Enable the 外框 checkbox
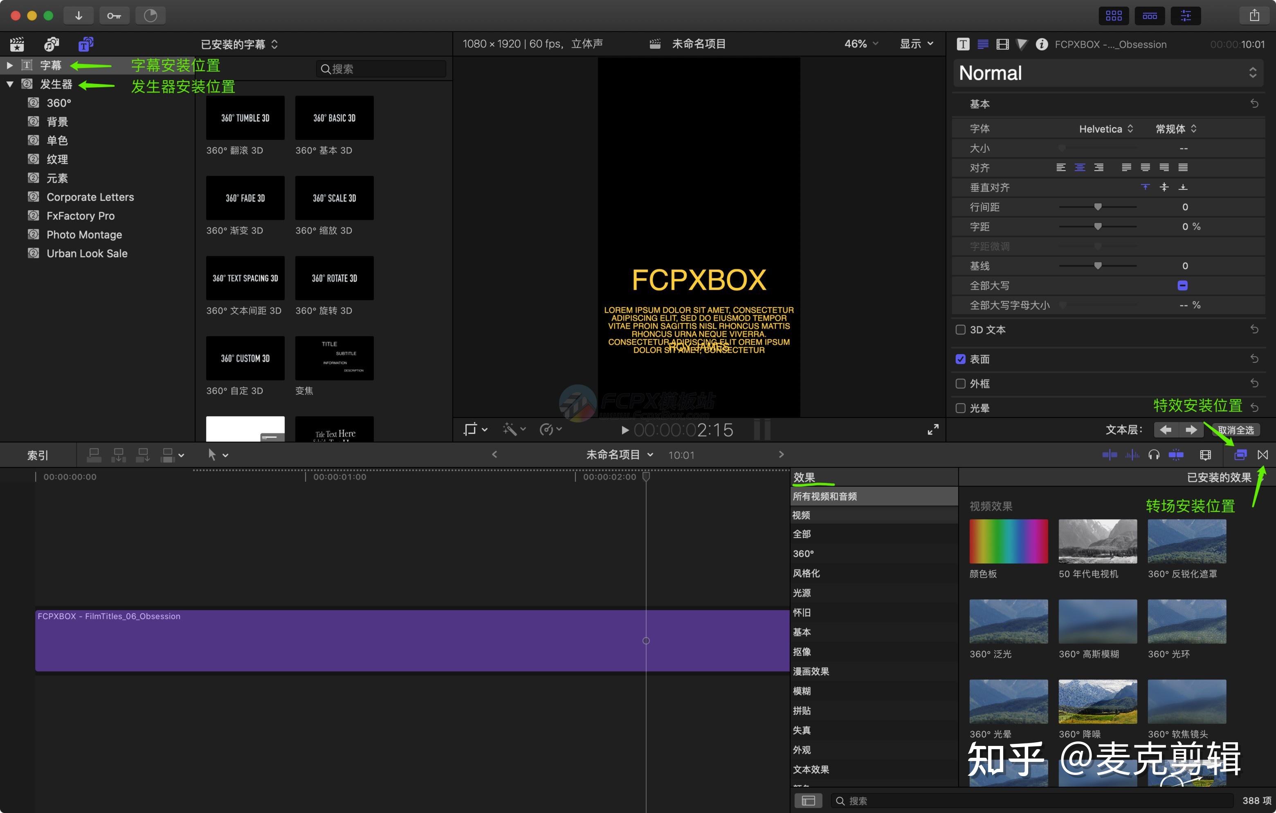 [x=961, y=383]
